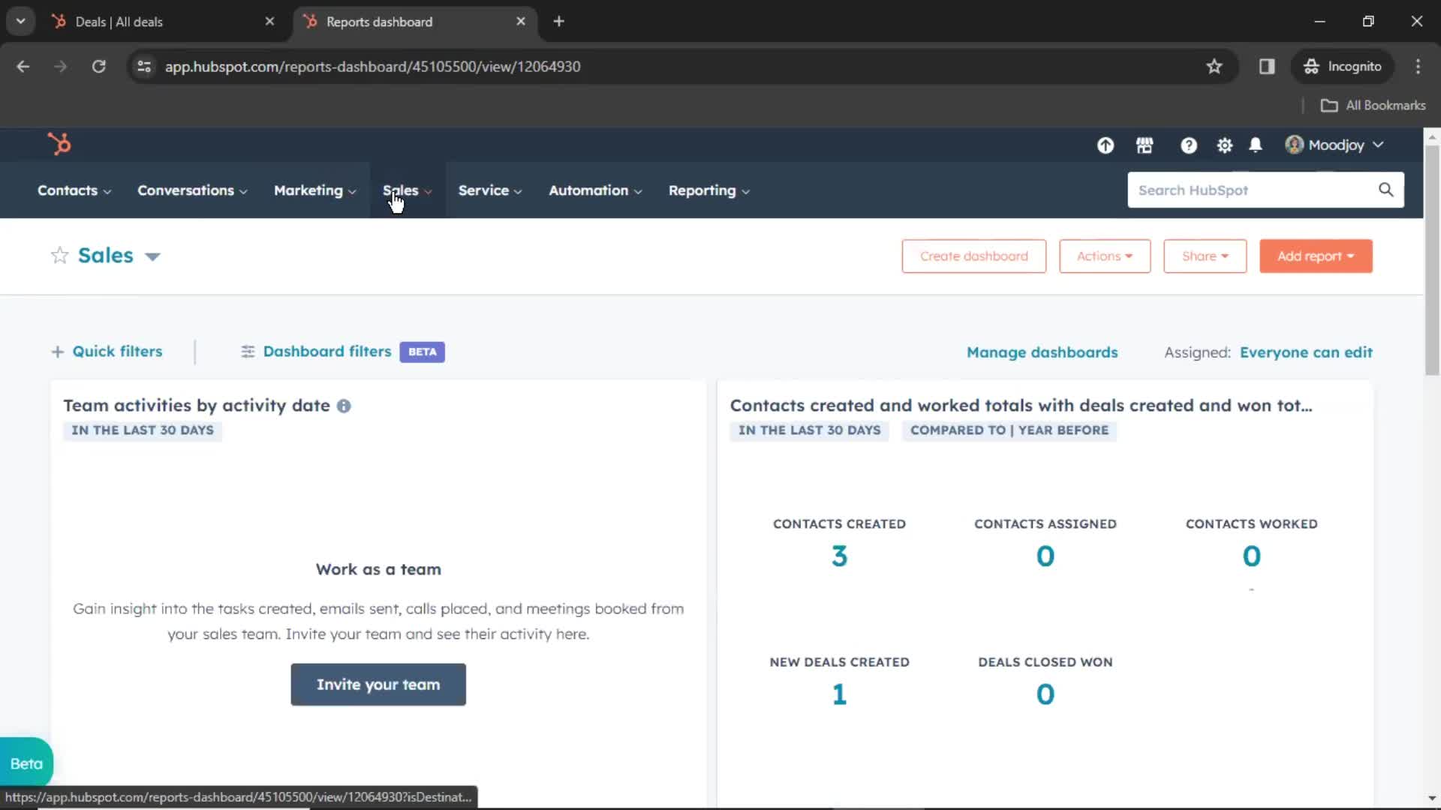Click the plus icon beside Quick filters

point(57,352)
